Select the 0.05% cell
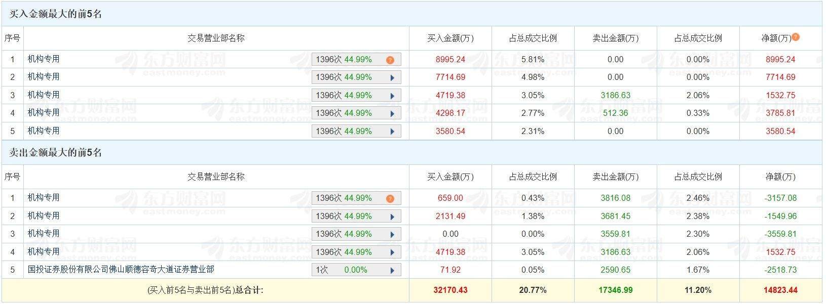The image size is (826, 304). coord(533,270)
